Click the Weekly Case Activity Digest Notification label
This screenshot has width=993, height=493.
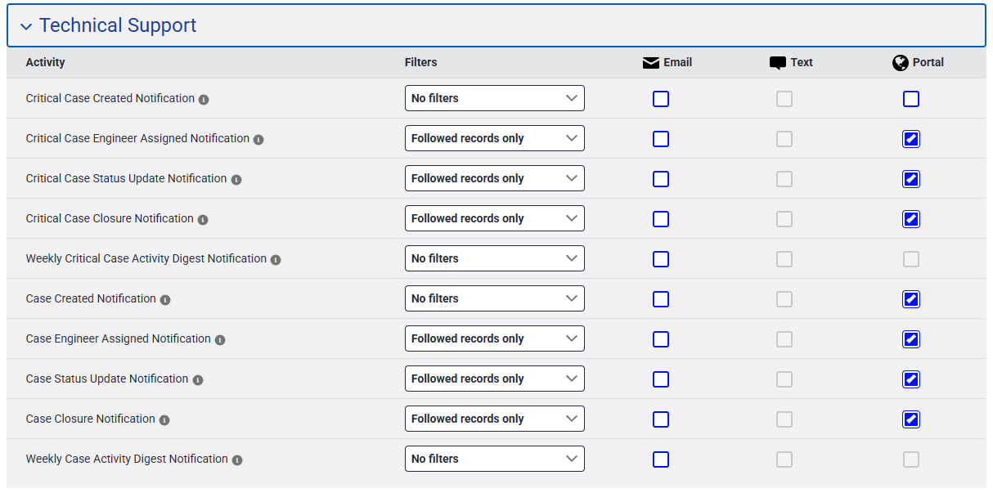tap(127, 459)
